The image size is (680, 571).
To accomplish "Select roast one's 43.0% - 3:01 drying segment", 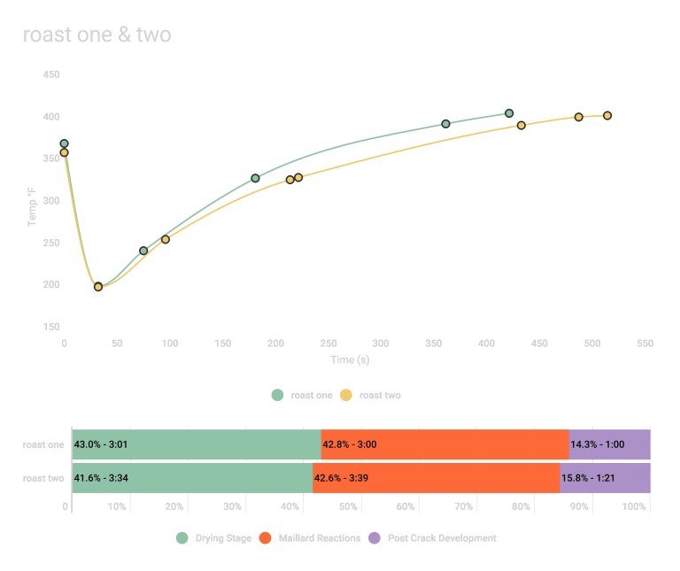I will [x=196, y=444].
